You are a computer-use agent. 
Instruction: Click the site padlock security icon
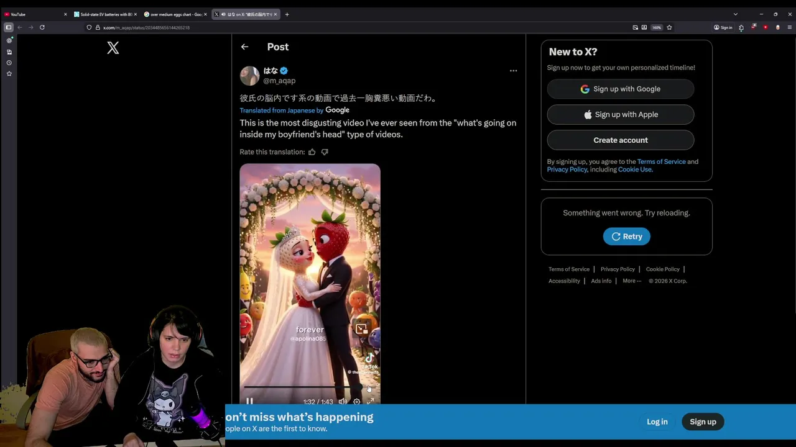coord(98,27)
